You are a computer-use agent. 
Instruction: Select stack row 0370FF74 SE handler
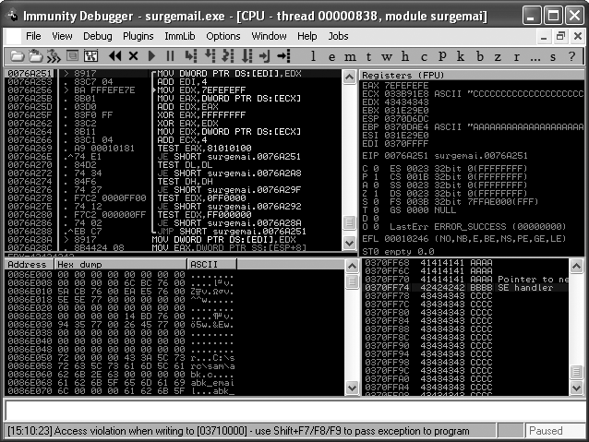tap(466, 288)
